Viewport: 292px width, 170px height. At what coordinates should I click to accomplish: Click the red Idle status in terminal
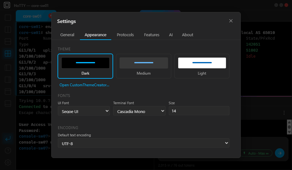(251, 56)
